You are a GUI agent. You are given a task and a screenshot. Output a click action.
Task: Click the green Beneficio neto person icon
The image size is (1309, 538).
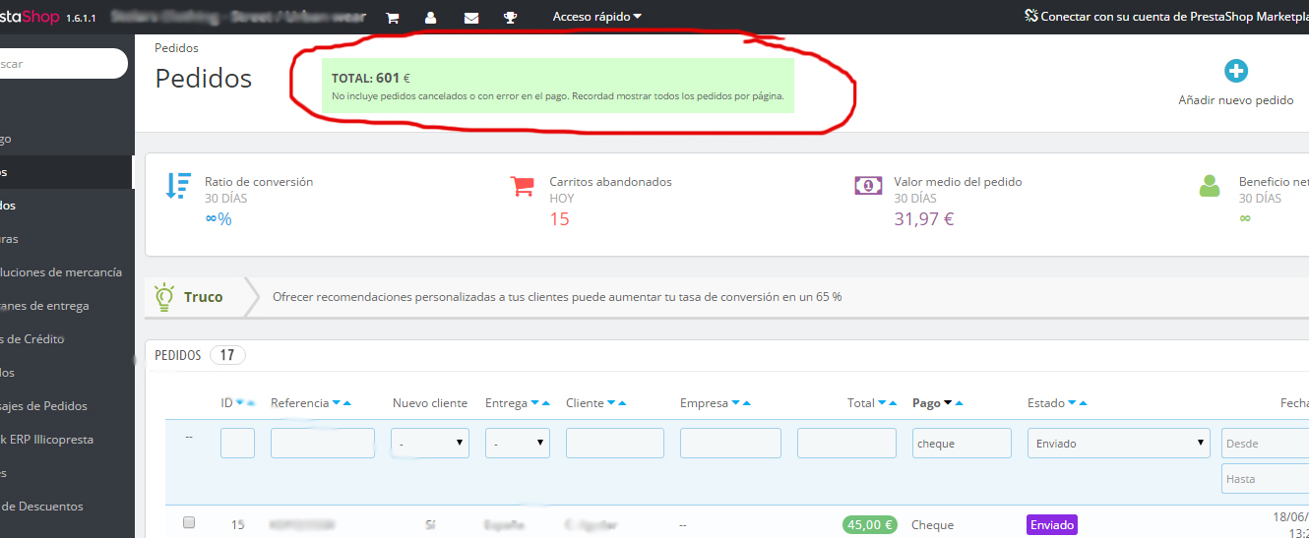(1211, 186)
